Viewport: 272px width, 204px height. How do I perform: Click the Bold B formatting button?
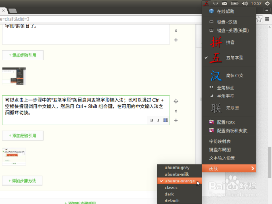click(x=152, y=120)
